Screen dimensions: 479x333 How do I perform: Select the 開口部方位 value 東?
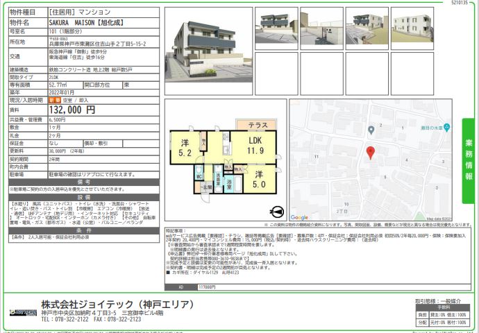tap(126, 85)
